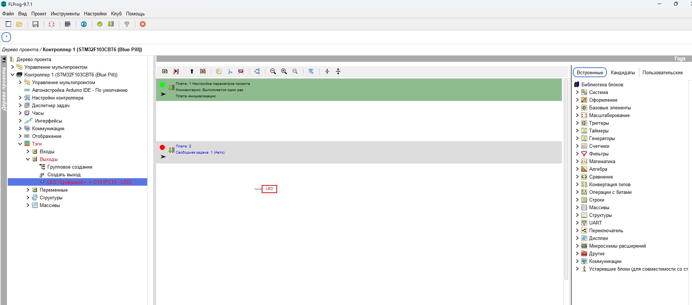692x305 pixels.
Task: Expand the Входы tree node
Action: click(28, 151)
